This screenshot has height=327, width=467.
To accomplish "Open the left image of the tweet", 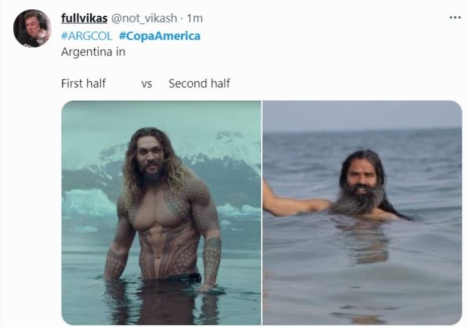I will coord(161,212).
